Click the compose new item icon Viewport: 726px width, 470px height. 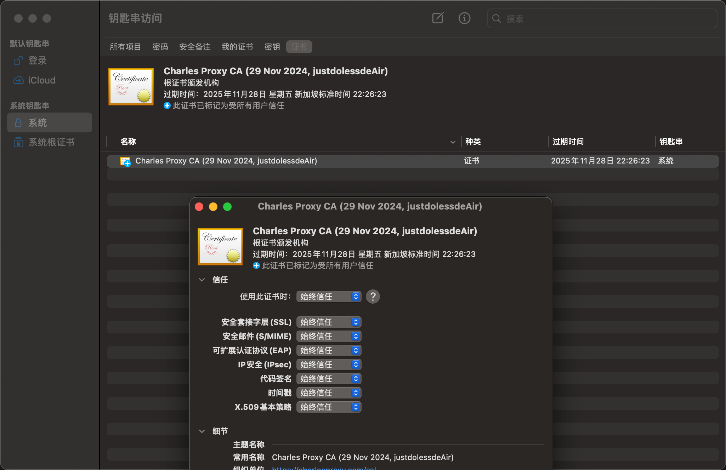click(438, 18)
